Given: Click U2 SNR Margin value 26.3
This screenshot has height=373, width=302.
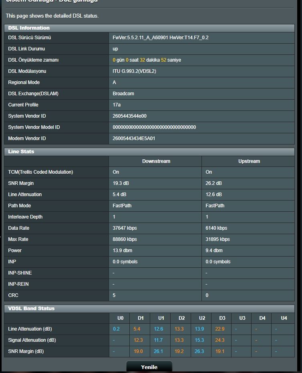Looking at the screenshot, I should click(199, 351).
